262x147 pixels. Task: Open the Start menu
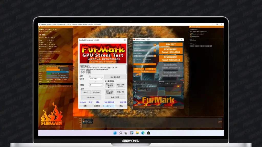click(115, 133)
